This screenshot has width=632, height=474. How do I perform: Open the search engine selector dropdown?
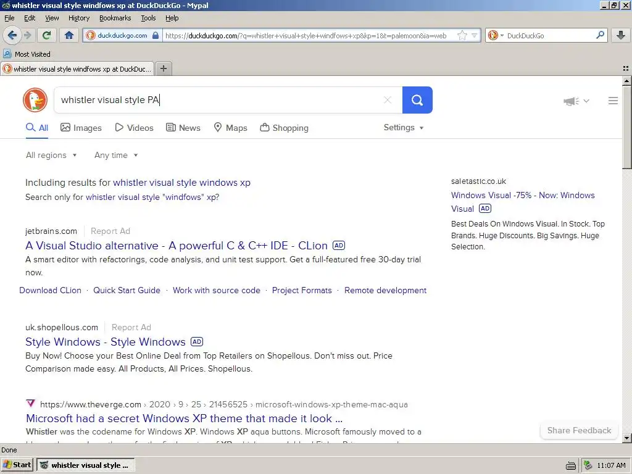pyautogui.click(x=496, y=35)
